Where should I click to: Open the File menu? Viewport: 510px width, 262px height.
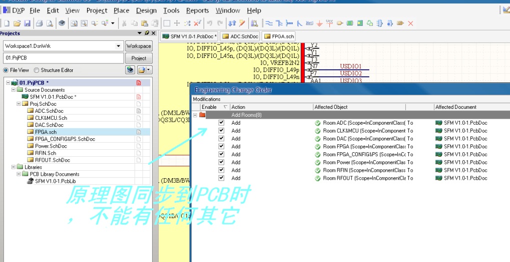click(35, 10)
